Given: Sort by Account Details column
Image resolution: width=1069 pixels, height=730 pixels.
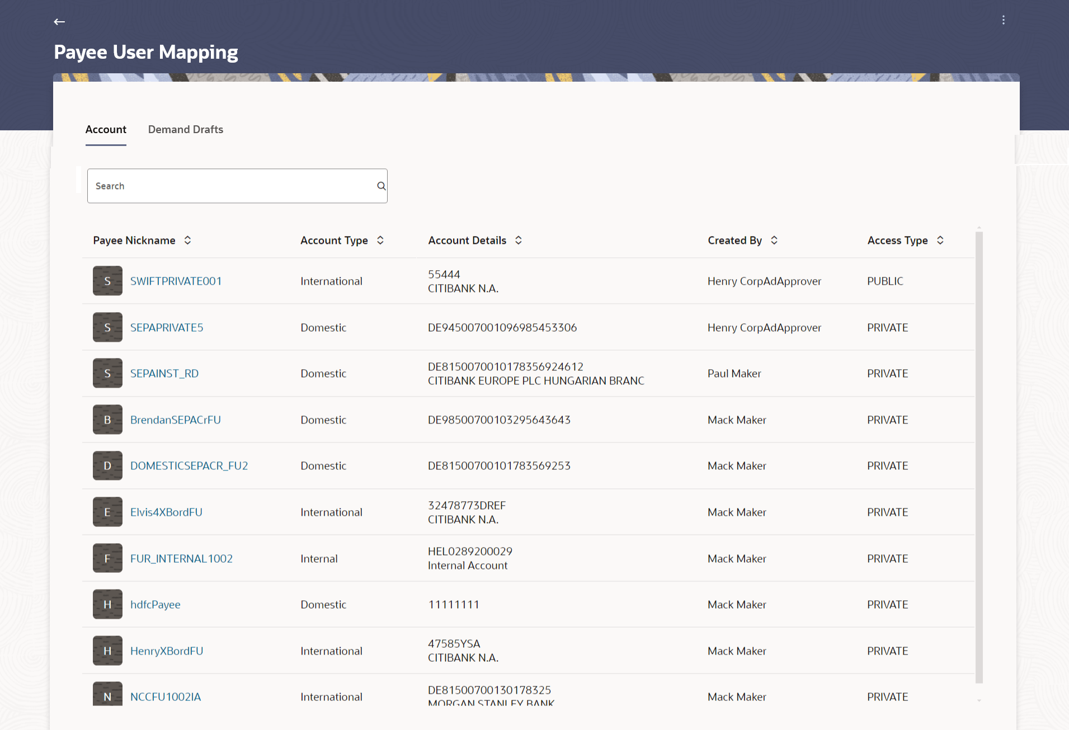Looking at the screenshot, I should coord(519,240).
